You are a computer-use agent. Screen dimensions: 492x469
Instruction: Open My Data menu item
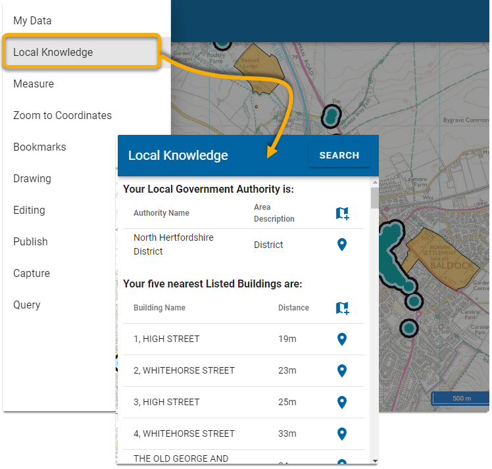click(x=32, y=21)
